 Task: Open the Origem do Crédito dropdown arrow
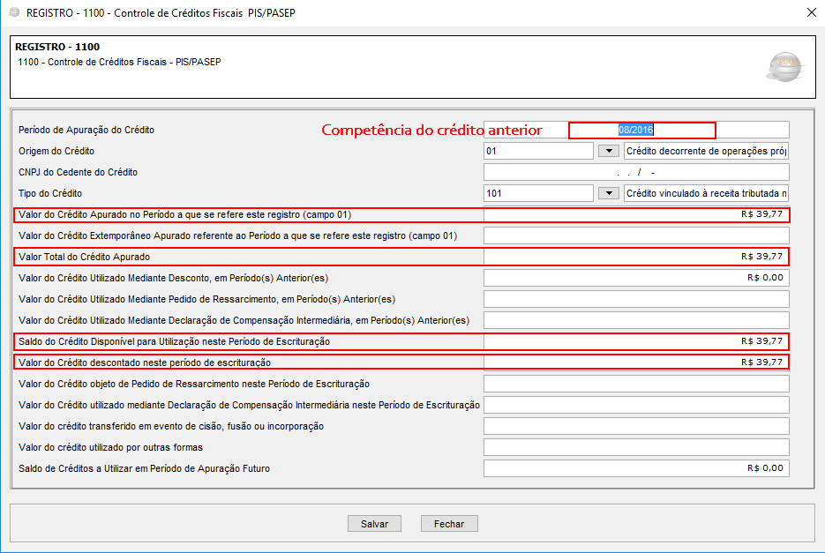608,151
